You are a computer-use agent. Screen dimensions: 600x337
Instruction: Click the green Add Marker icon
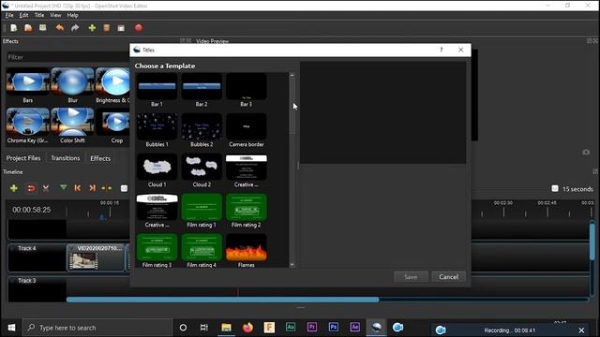[x=63, y=188]
